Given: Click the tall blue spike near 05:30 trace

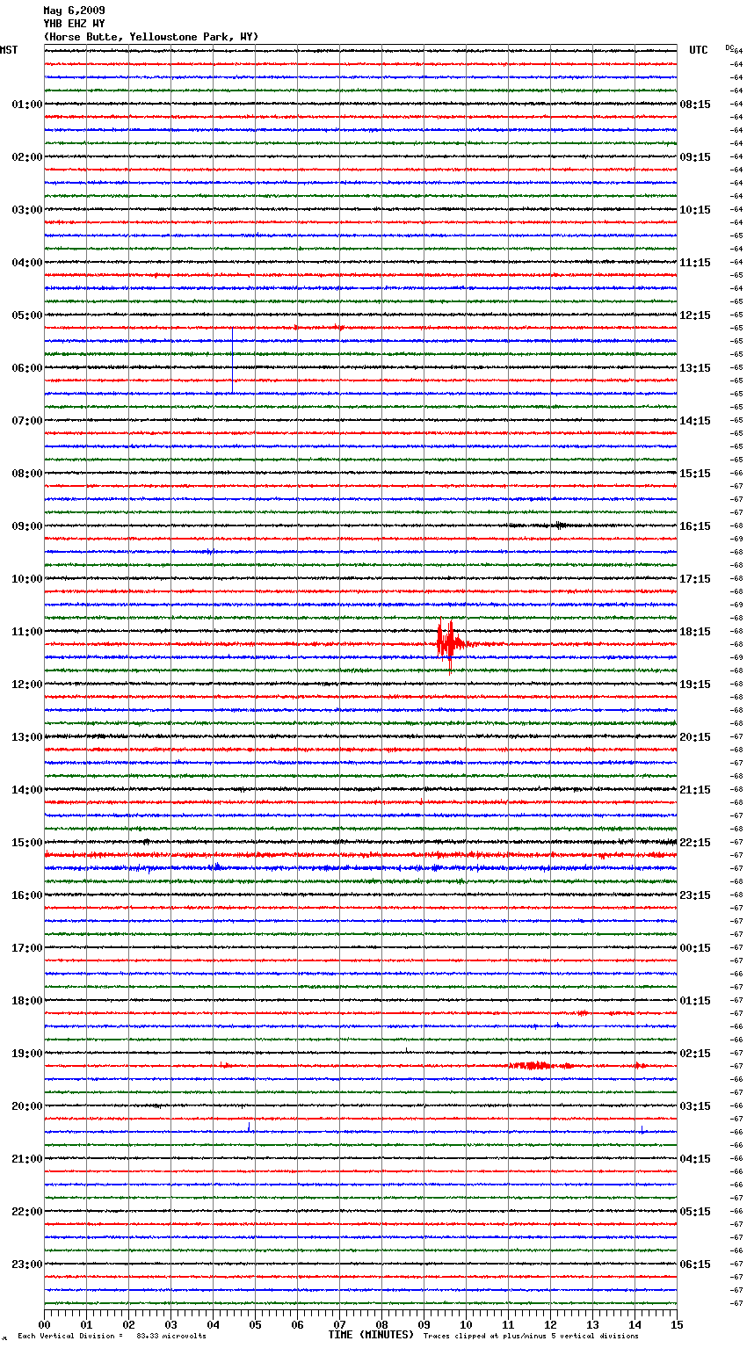Looking at the screenshot, I should [x=232, y=360].
